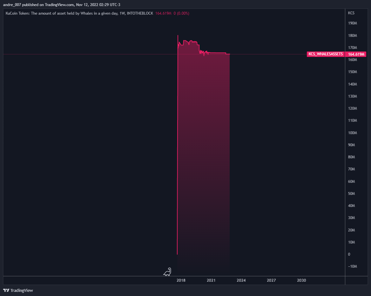Click the 70M price axis label

pyautogui.click(x=352, y=169)
